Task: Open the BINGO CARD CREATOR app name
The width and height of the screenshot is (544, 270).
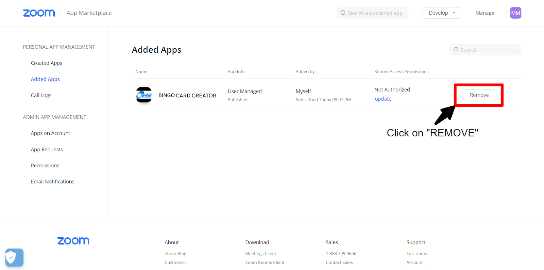Action: (x=187, y=96)
